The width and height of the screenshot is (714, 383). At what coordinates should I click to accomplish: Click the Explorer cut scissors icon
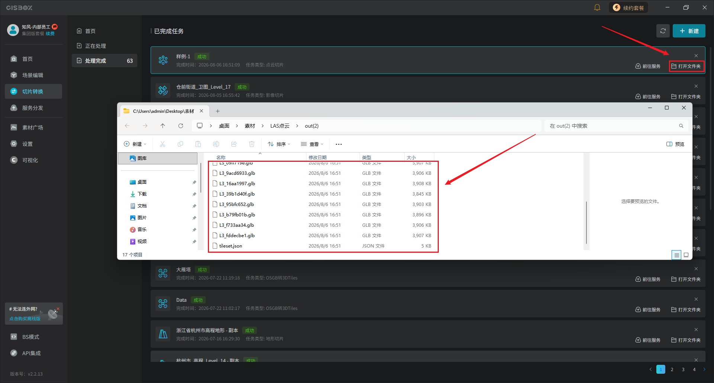(x=163, y=144)
